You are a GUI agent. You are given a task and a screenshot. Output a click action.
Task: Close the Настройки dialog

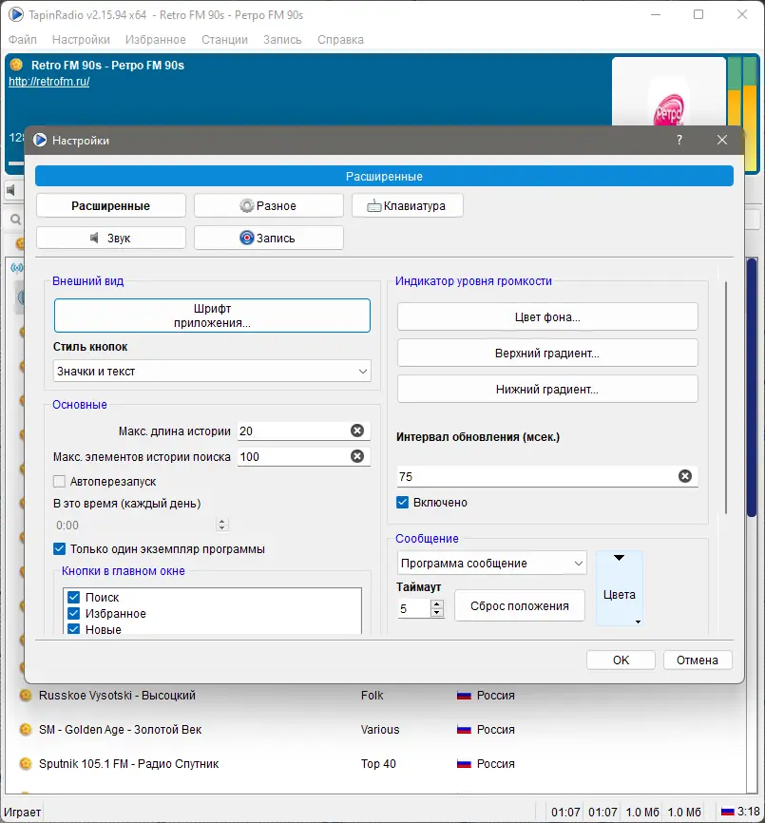722,140
